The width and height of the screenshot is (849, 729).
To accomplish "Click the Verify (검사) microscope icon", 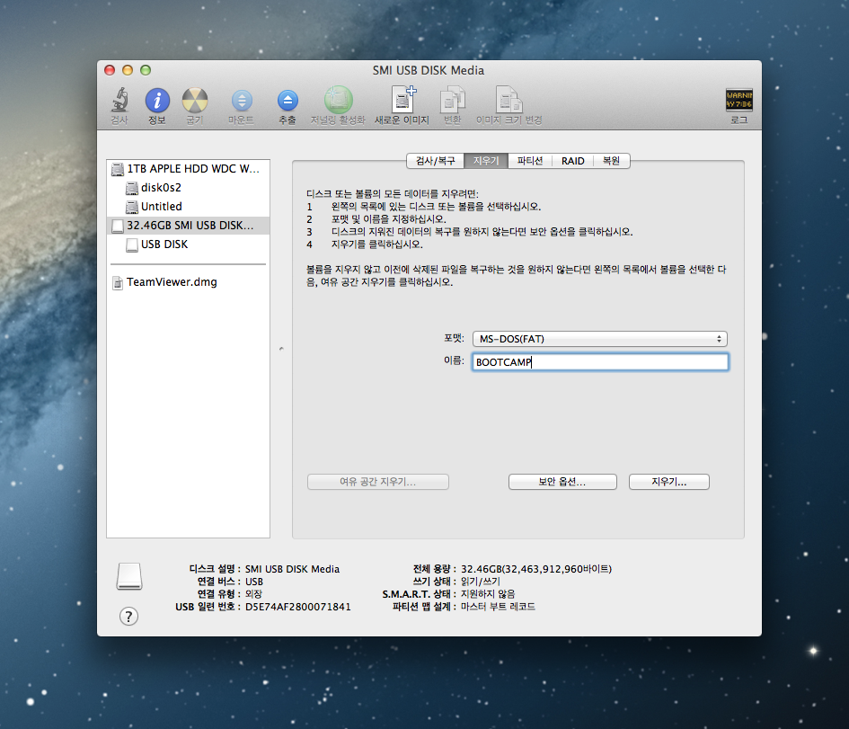I will [119, 102].
